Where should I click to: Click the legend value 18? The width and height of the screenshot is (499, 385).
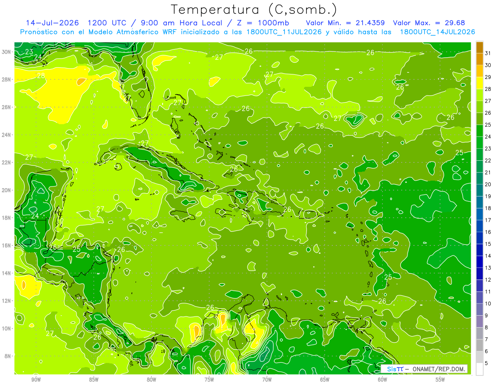pos(488,208)
